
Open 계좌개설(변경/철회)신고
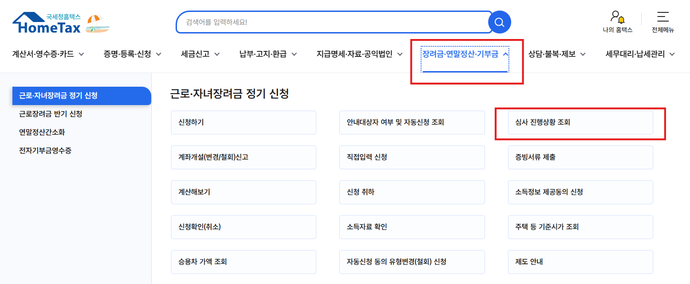pyautogui.click(x=244, y=157)
